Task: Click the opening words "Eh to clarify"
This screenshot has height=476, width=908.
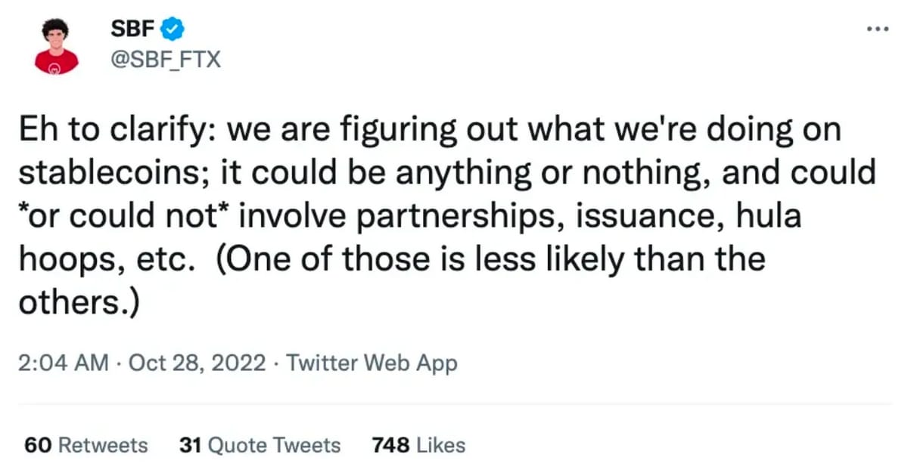Action: click(117, 131)
